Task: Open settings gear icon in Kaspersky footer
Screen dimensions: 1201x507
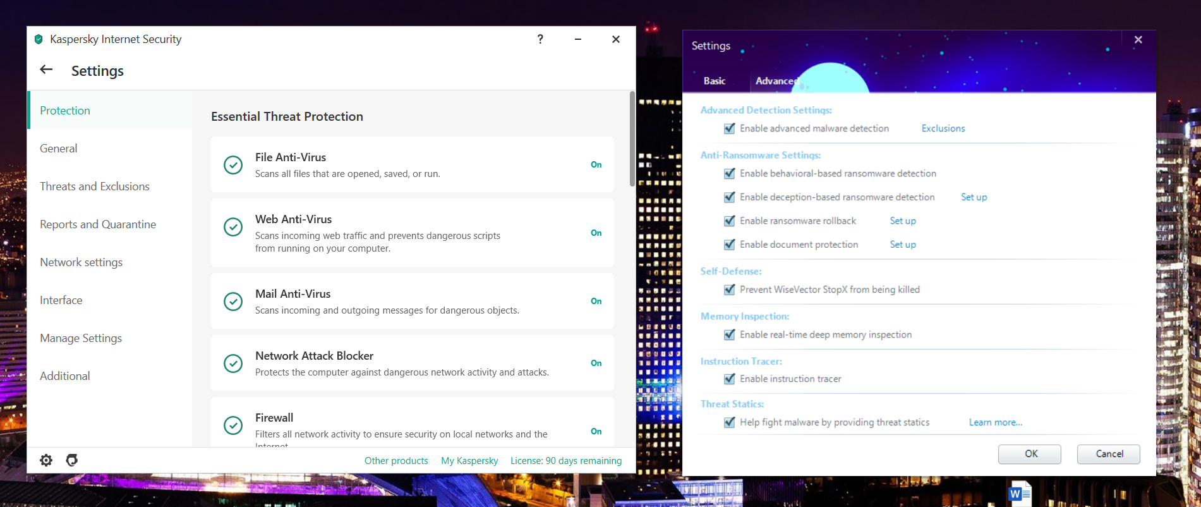Action: pyautogui.click(x=46, y=460)
